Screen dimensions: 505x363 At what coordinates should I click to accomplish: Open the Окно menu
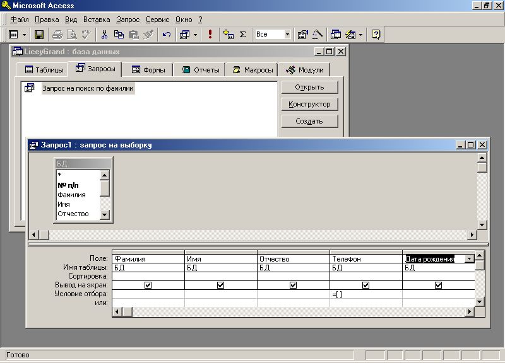coord(184,20)
